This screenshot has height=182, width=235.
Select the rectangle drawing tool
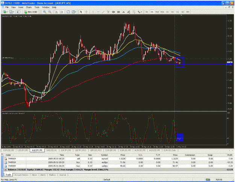tap(118, 12)
